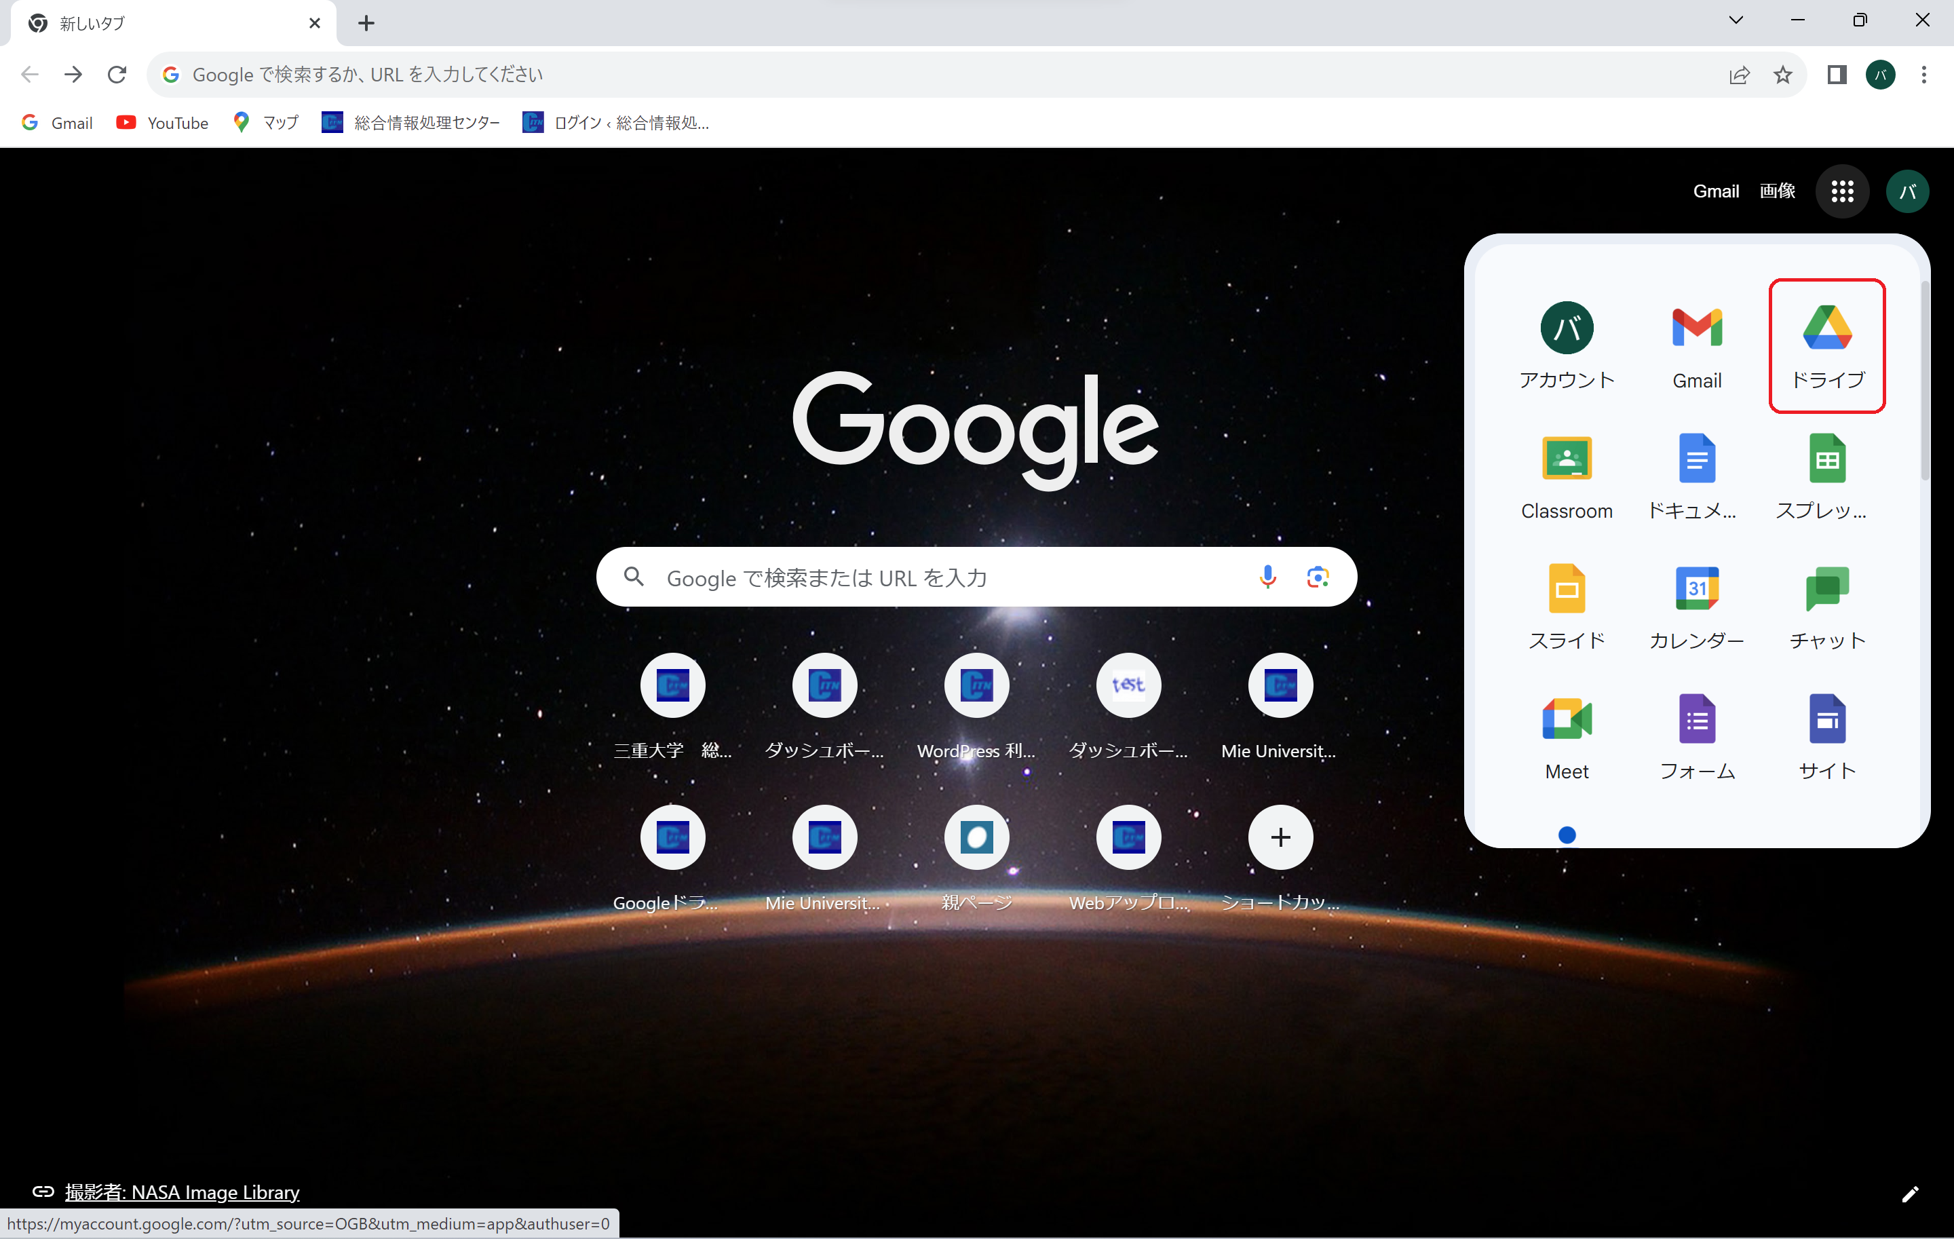Open Google Sites from the apps panel
The height and width of the screenshot is (1239, 1954).
click(x=1826, y=738)
